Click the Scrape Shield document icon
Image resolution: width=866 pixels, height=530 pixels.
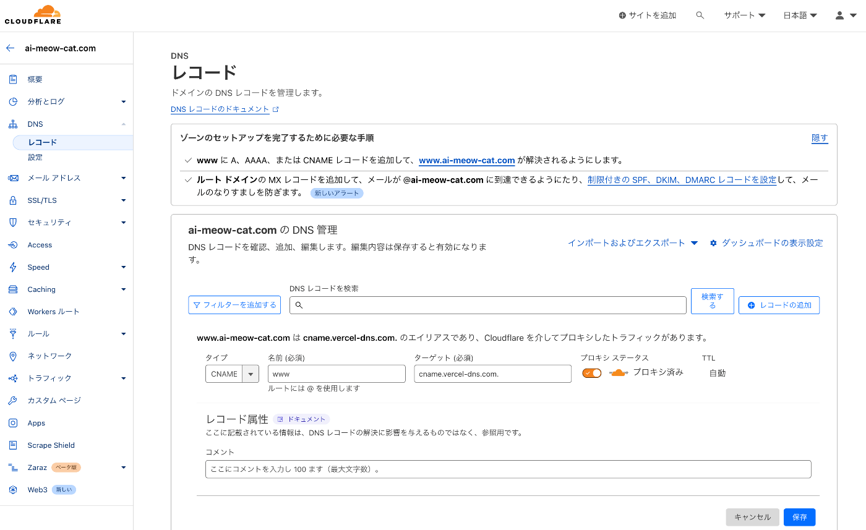click(x=13, y=445)
